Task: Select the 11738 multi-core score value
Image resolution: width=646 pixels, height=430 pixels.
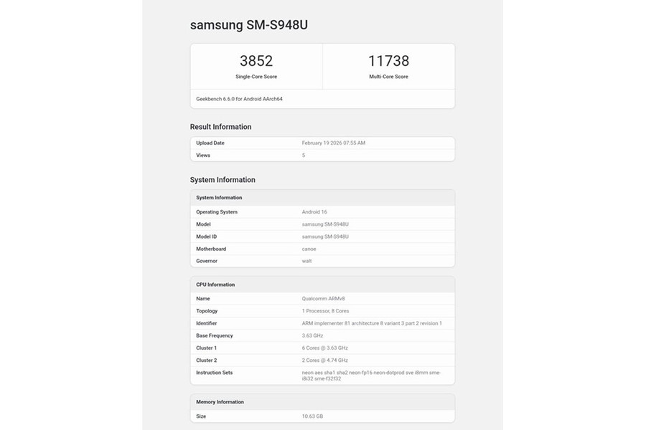Action: [388, 61]
